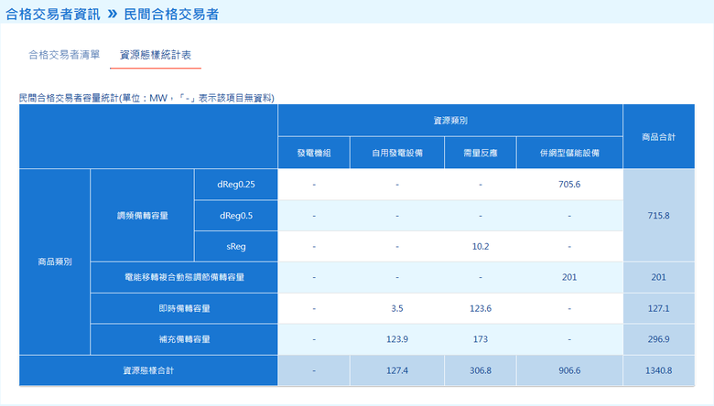Select the 705.6 value in dReg0.25 row
The image size is (714, 406).
coord(569,185)
